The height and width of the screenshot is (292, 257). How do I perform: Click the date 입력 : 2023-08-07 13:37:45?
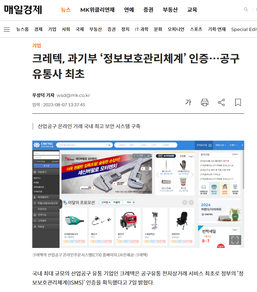[x=59, y=105]
